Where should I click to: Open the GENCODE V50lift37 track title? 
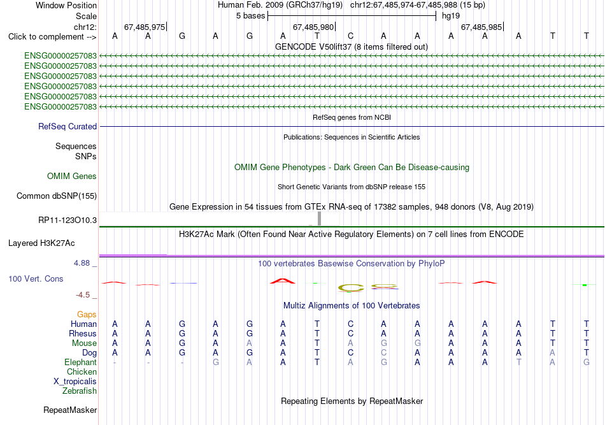(351, 47)
